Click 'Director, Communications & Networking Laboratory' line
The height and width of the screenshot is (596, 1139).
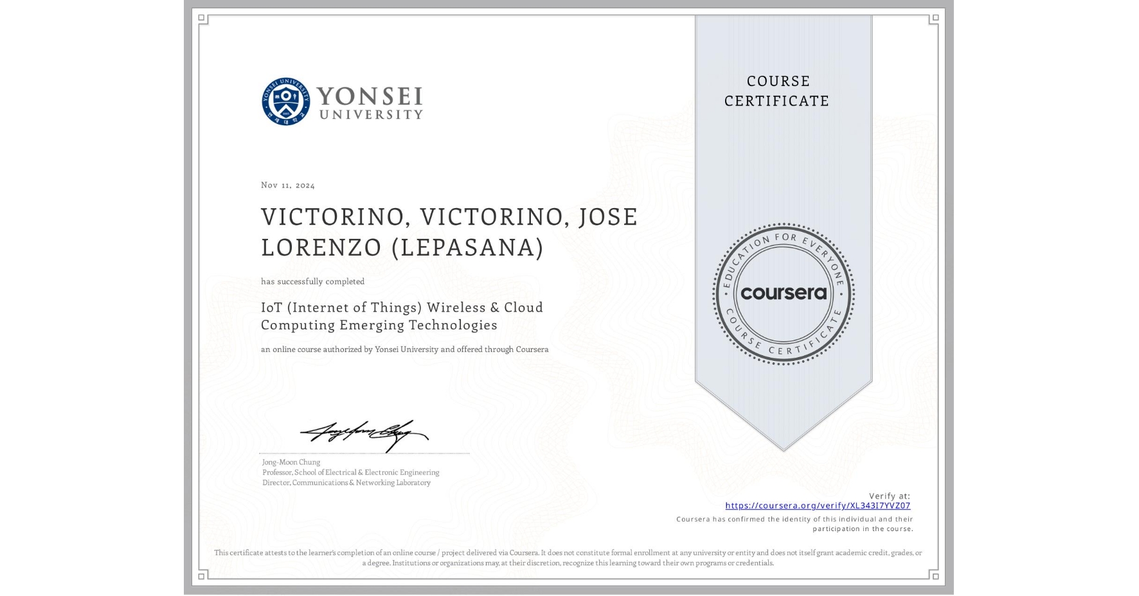tap(346, 483)
